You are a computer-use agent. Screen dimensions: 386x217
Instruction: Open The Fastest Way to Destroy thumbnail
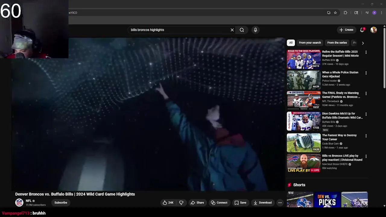pyautogui.click(x=304, y=143)
